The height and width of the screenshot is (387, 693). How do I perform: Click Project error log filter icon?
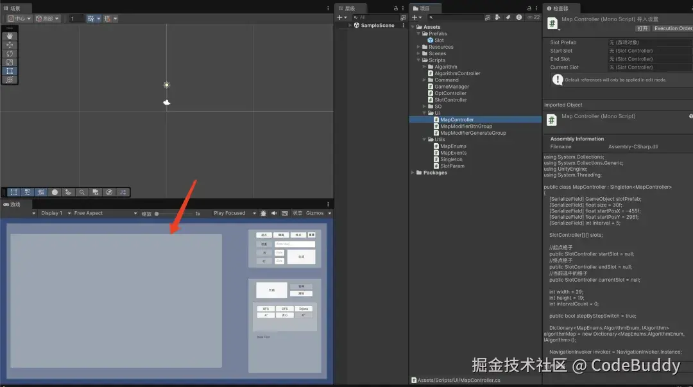pyautogui.click(x=519, y=17)
